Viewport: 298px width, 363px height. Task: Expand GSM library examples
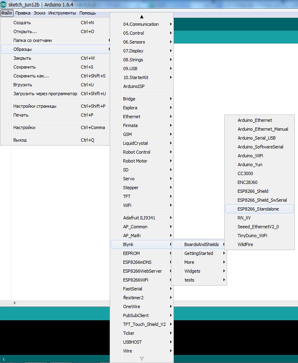coord(142,134)
